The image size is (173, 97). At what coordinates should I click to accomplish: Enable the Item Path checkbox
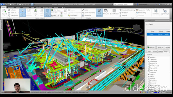coord(149,72)
